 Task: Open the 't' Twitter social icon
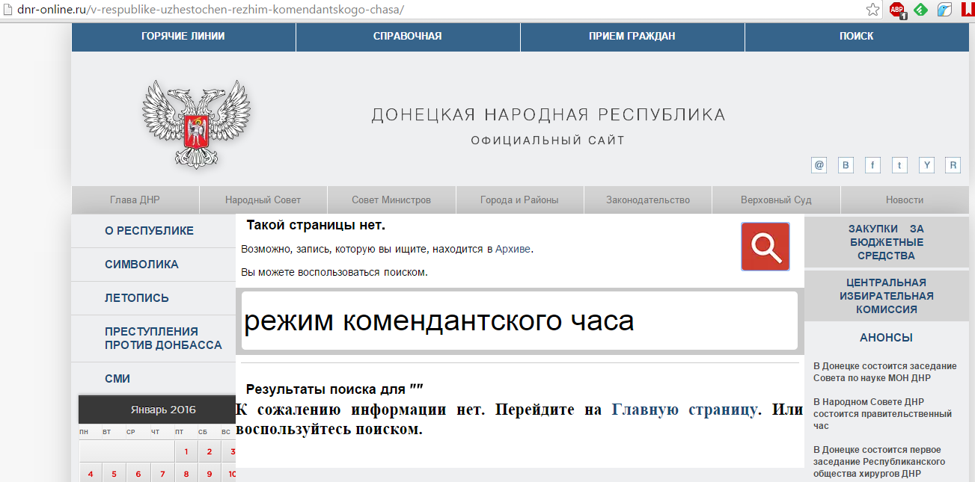[x=899, y=165]
